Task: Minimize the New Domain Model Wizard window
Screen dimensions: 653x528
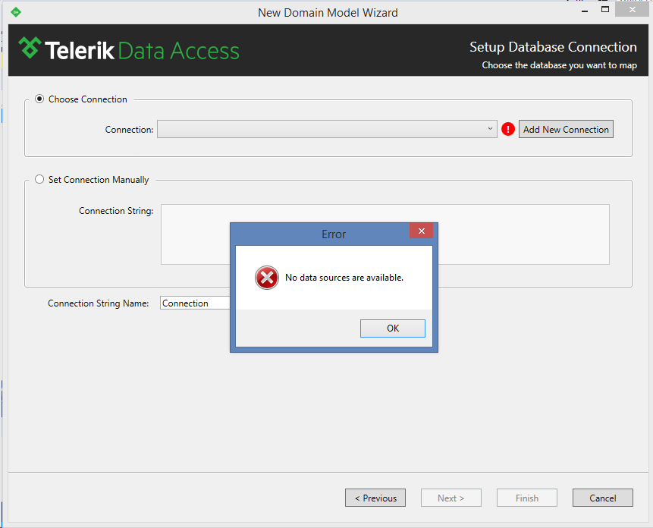Action: [x=585, y=10]
